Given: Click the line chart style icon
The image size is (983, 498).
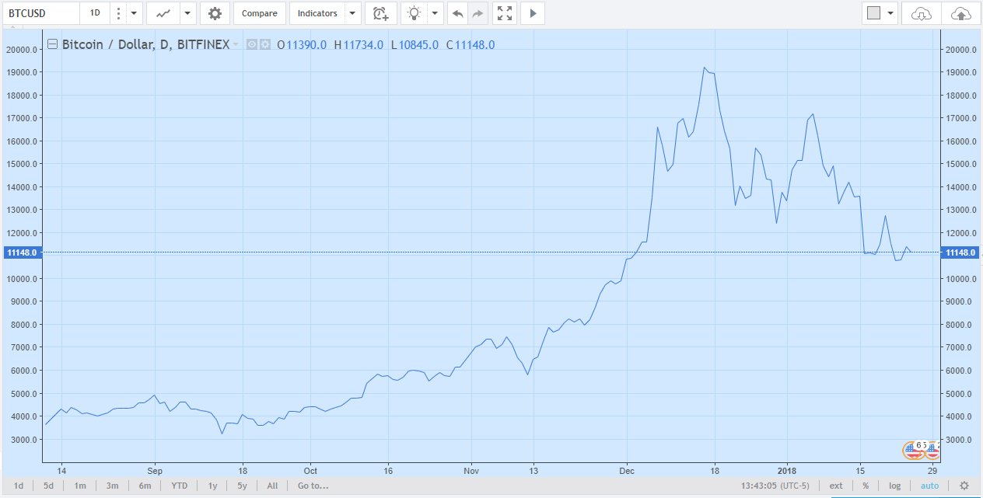Looking at the screenshot, I should coord(163,13).
